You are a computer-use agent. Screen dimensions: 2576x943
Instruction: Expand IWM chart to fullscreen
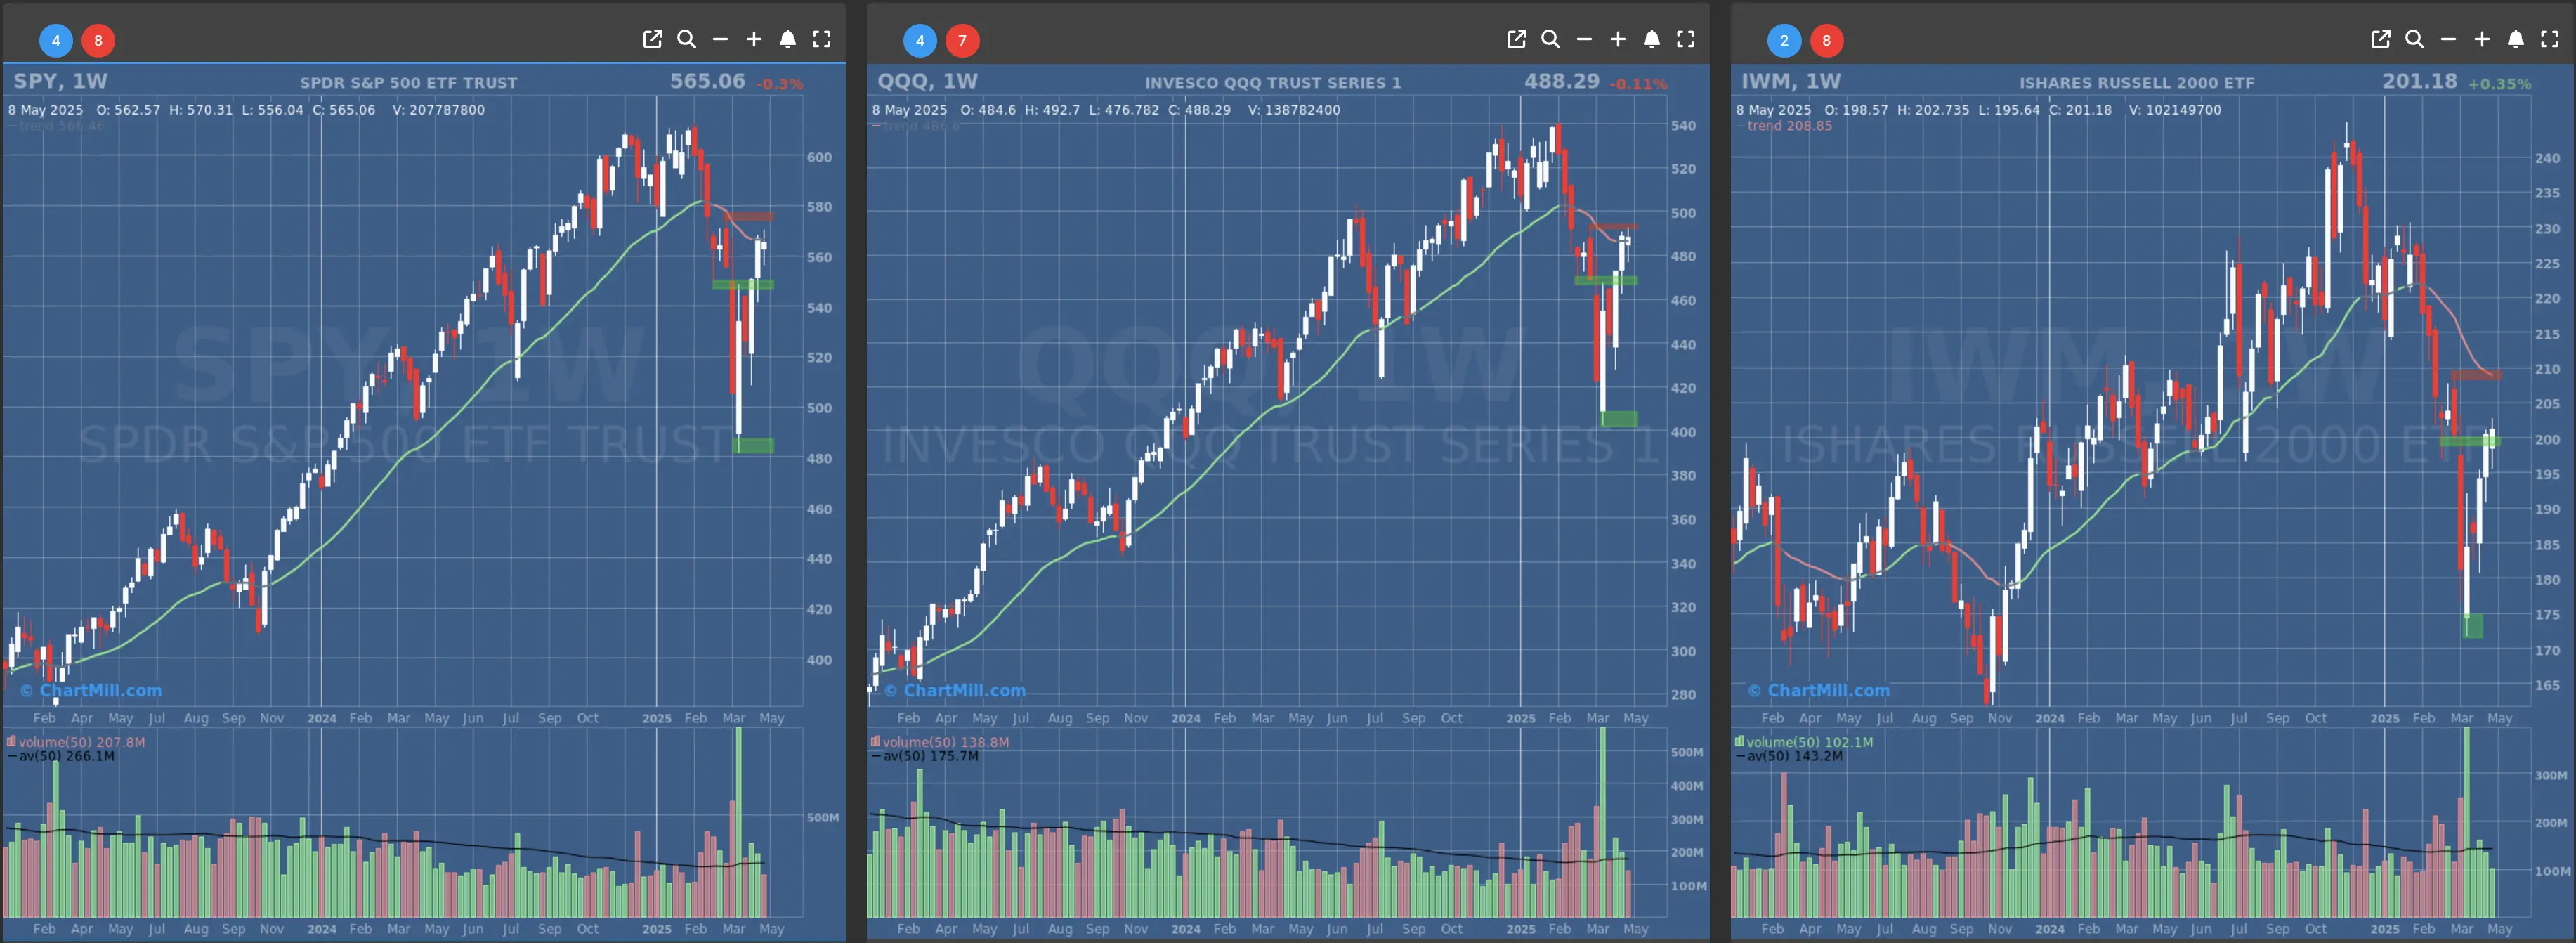tap(2549, 39)
